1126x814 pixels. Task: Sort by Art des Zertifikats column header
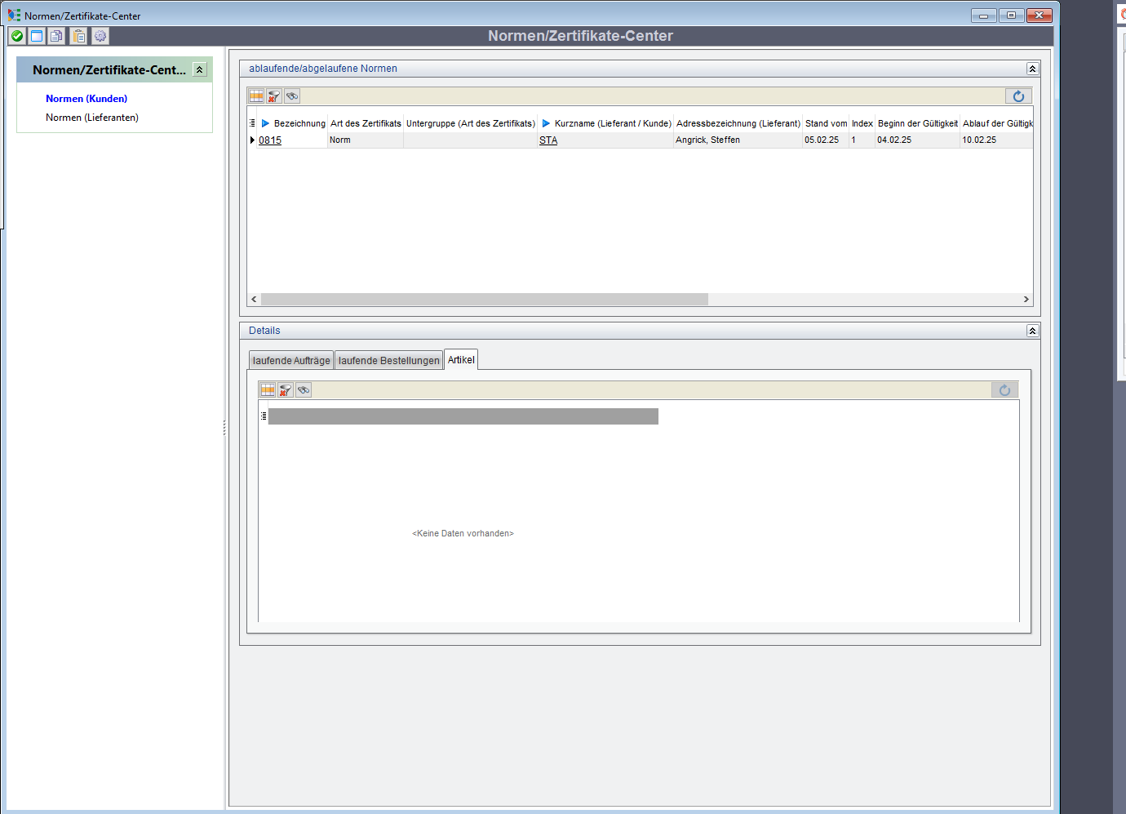[366, 123]
